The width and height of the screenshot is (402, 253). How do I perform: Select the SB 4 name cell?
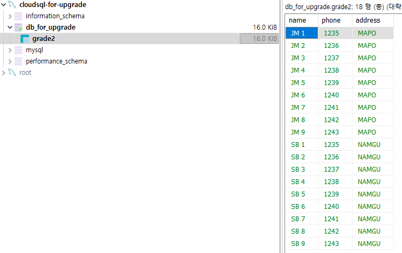coord(302,181)
